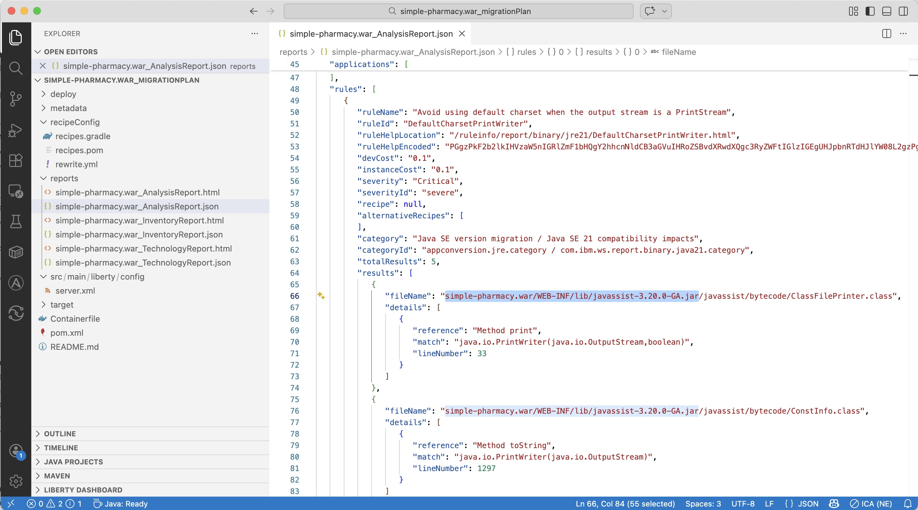
Task: Click the Manage gear icon
Action: (16, 481)
